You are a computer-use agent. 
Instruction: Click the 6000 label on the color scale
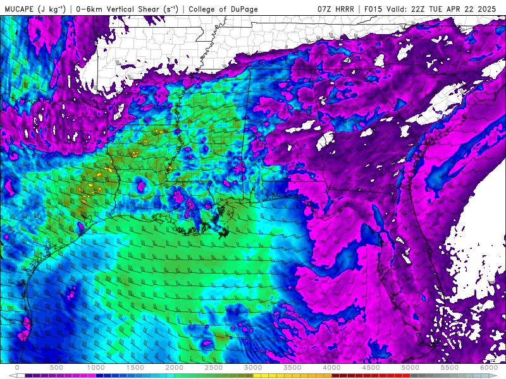coord(489,368)
